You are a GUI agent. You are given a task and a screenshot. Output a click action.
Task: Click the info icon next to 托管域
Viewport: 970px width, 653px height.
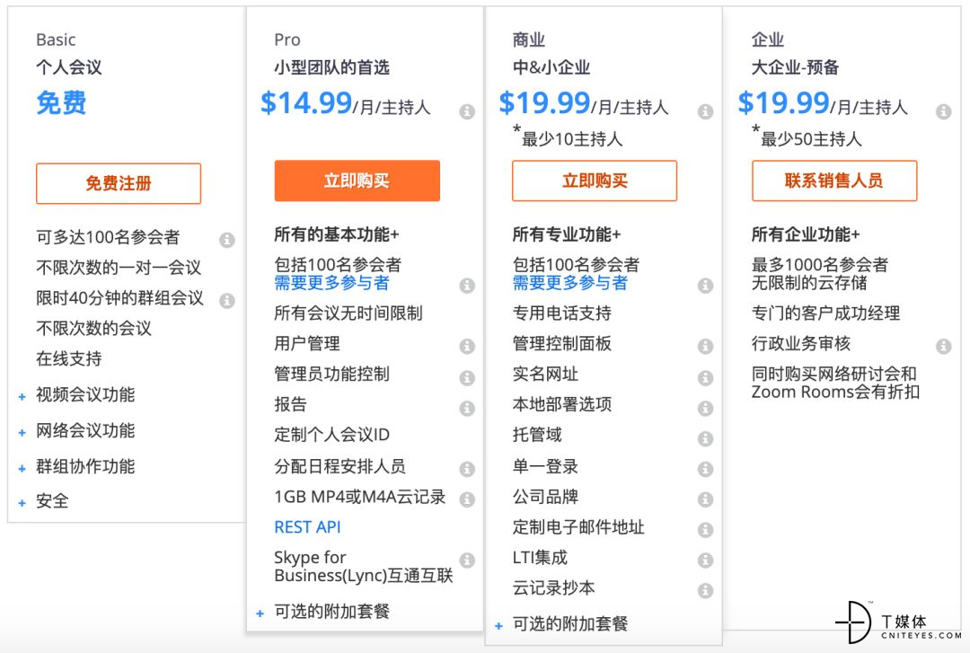click(x=705, y=439)
